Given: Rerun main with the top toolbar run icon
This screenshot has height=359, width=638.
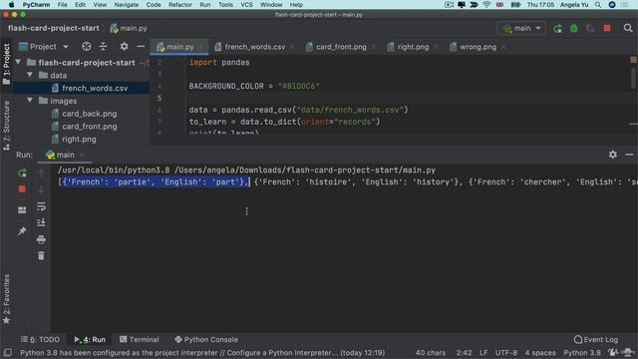Looking at the screenshot, I should pyautogui.click(x=557, y=29).
